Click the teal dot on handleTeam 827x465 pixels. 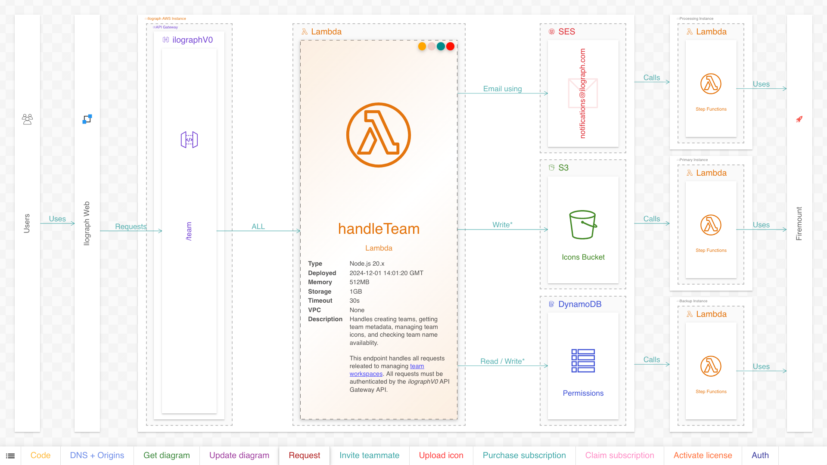(x=441, y=46)
